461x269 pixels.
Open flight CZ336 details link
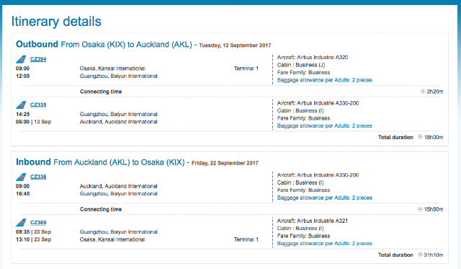[x=38, y=177]
